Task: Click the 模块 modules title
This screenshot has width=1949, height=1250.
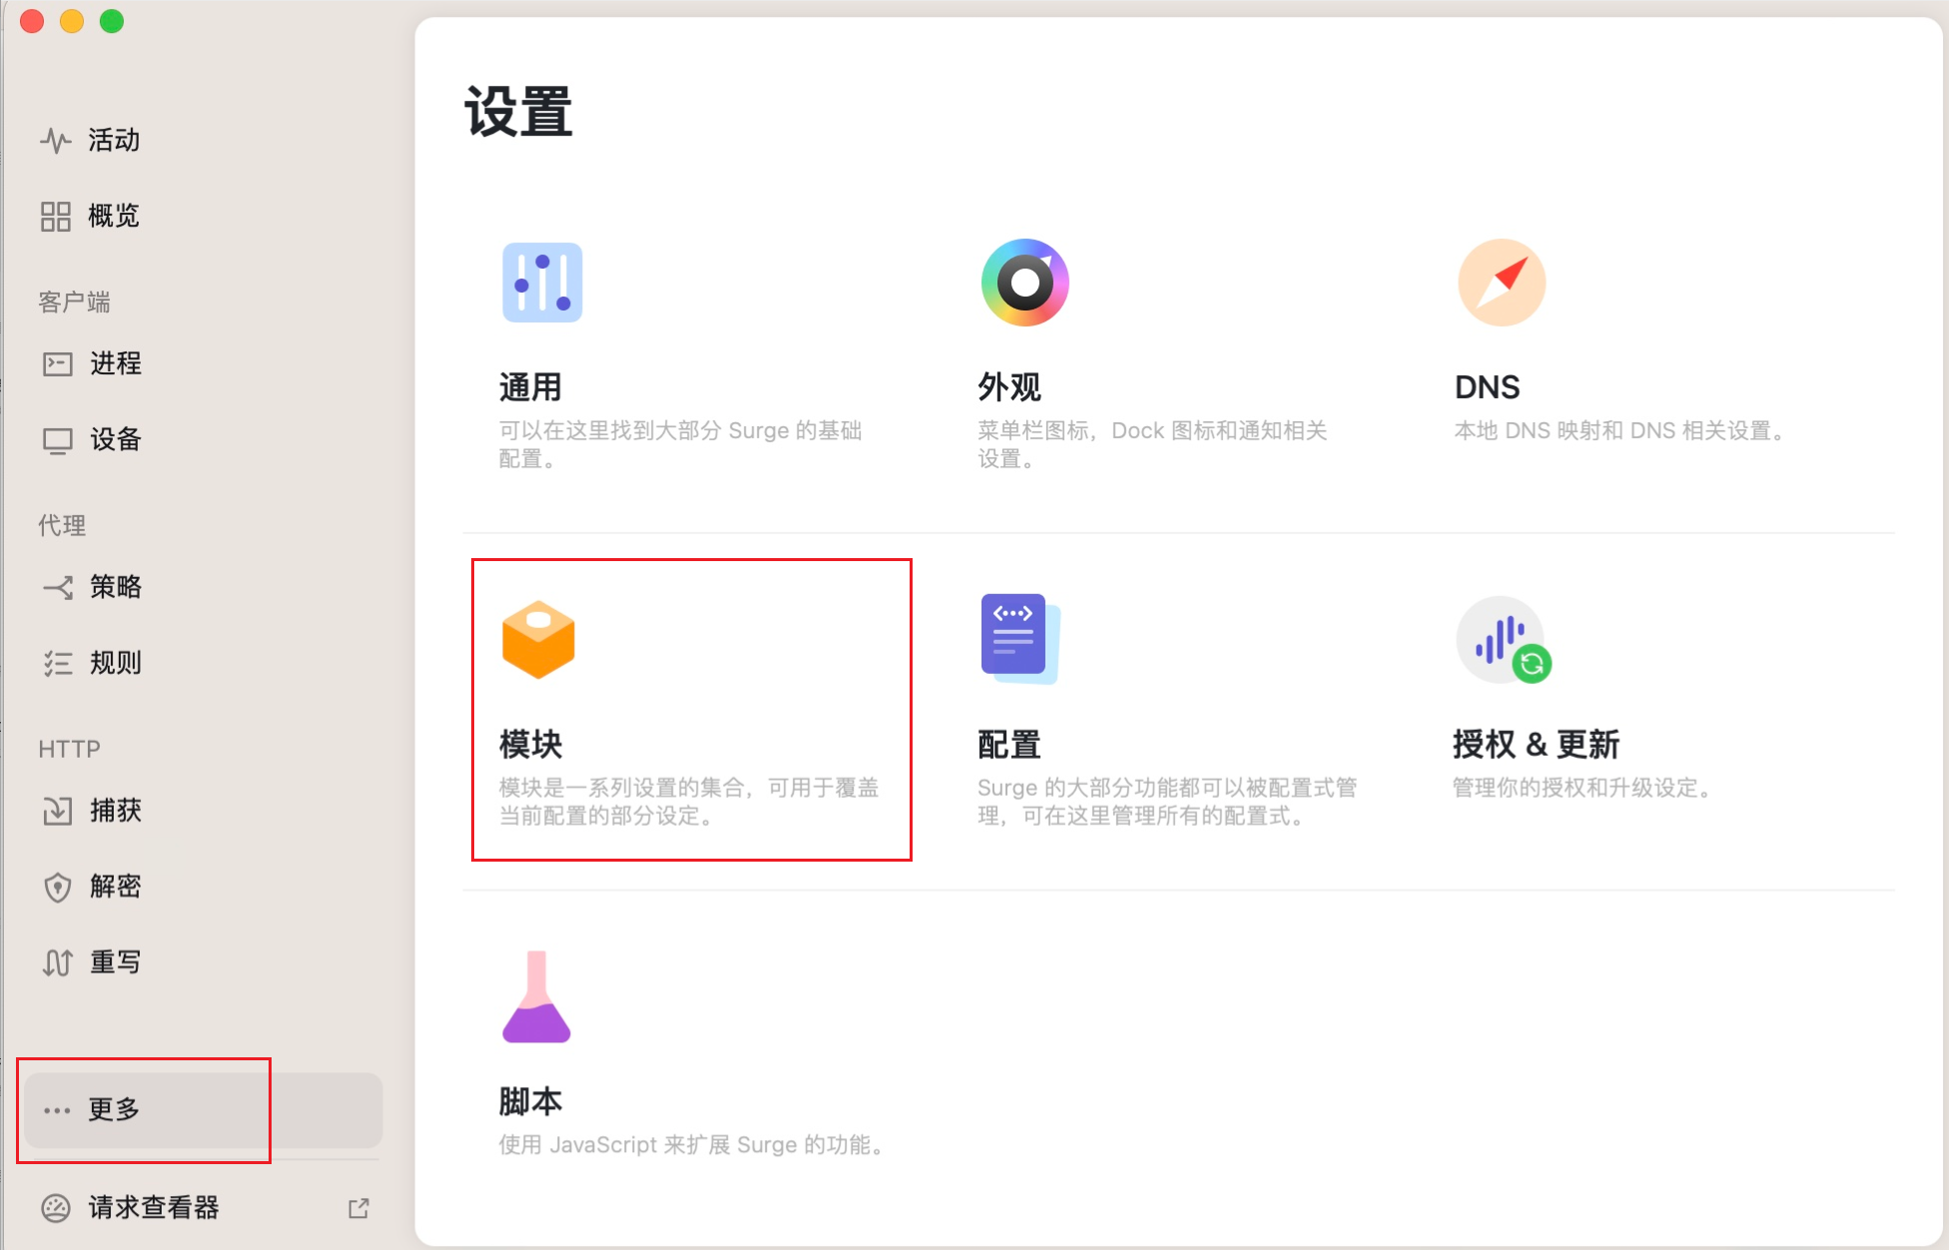Action: [x=531, y=745]
